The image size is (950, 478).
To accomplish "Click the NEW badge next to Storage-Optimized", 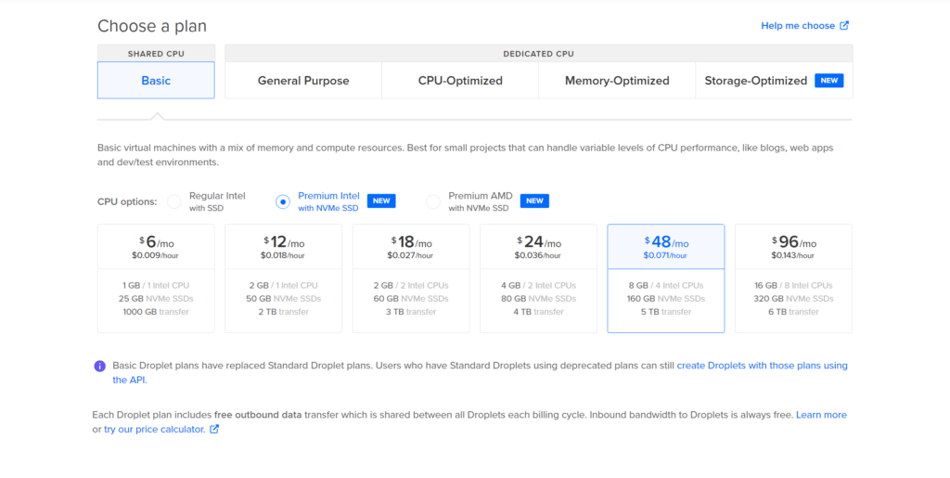I will point(828,81).
